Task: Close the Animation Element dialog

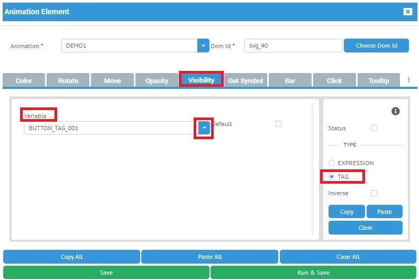Action: tap(407, 12)
